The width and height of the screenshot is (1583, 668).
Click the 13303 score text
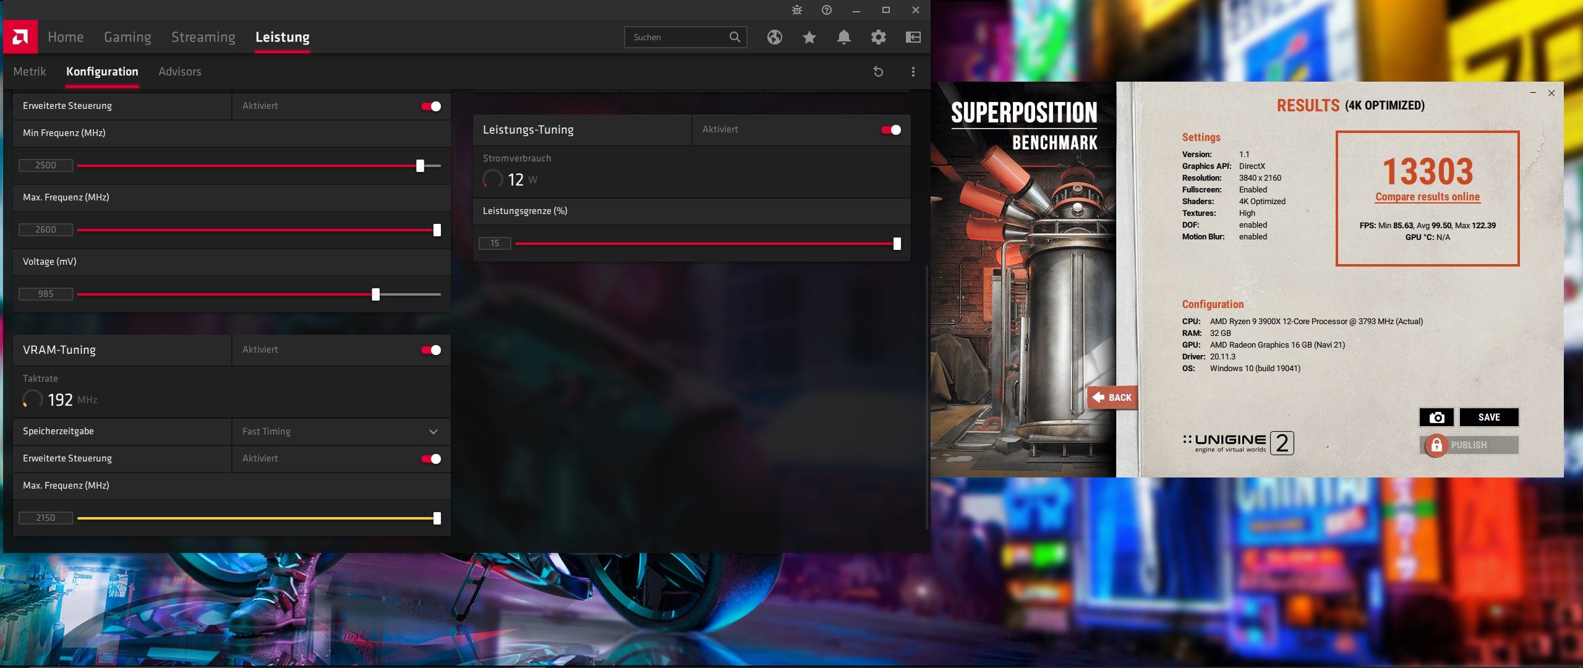point(1428,171)
